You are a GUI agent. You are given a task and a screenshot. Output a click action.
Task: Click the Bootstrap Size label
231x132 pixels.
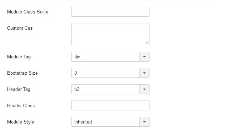point(22,73)
